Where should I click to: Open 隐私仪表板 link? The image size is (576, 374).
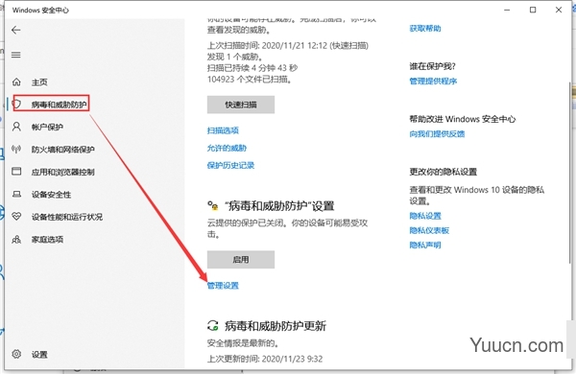click(x=429, y=230)
